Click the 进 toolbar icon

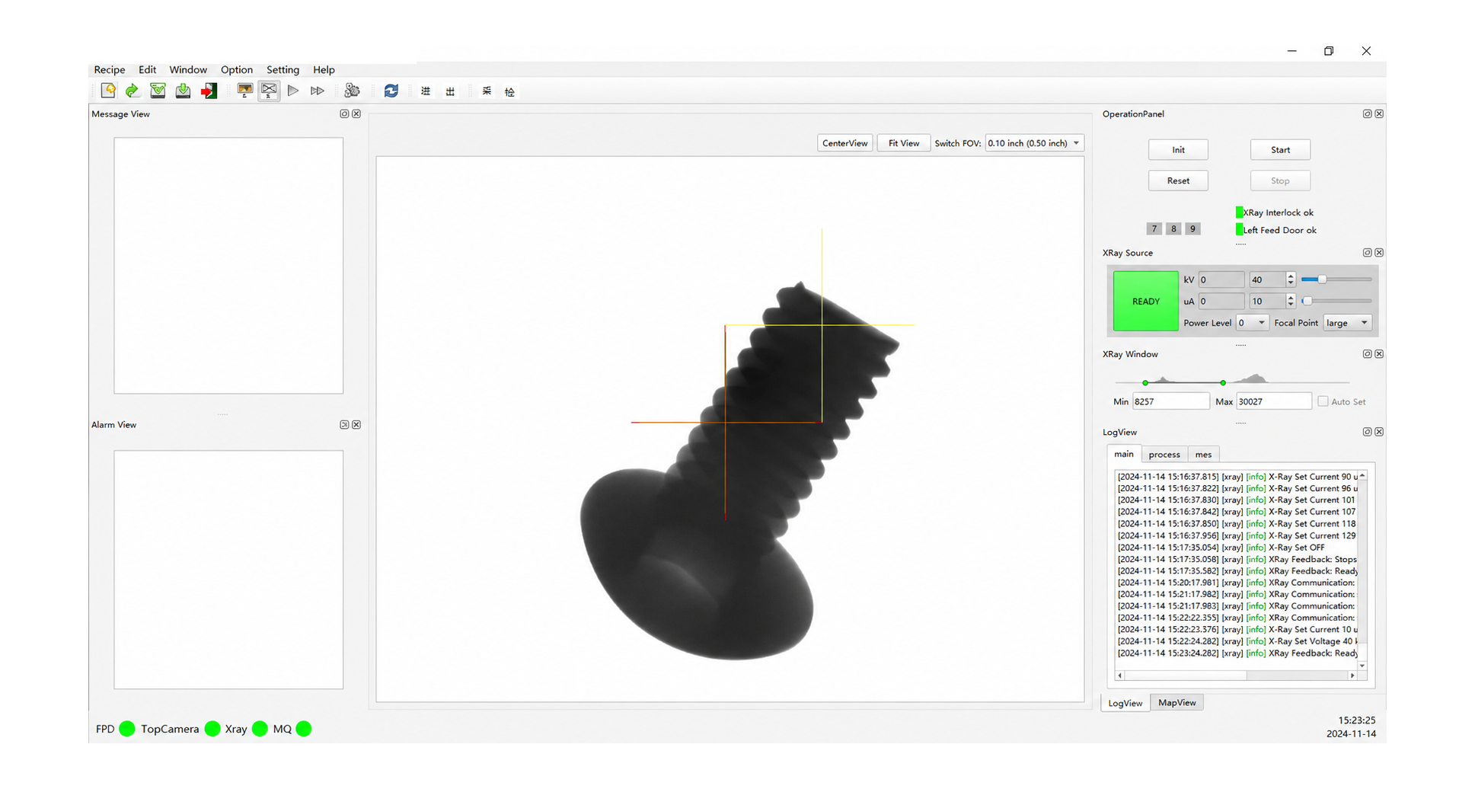tap(426, 91)
